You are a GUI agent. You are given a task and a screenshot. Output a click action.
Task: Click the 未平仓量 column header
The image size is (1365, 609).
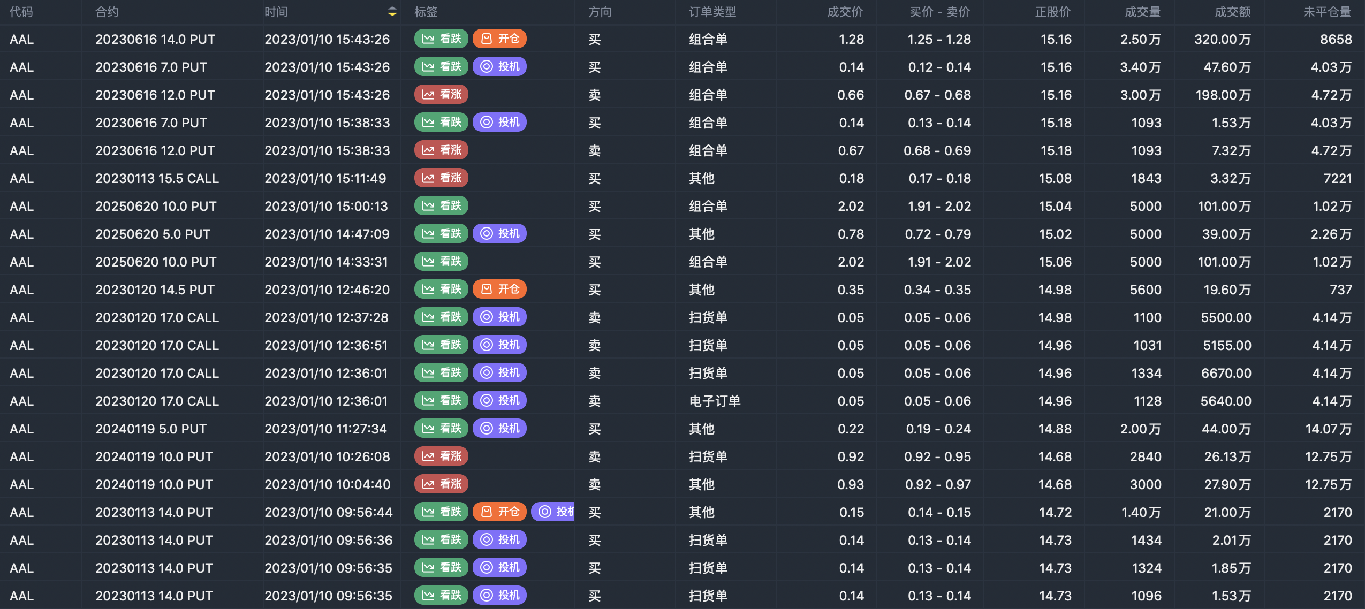tap(1328, 12)
